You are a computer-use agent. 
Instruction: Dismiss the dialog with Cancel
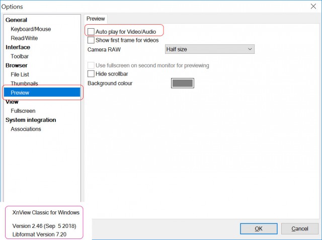click(x=300, y=229)
